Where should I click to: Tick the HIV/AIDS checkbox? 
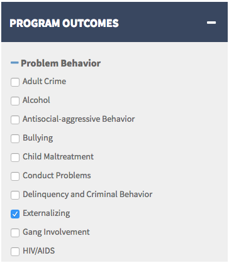[x=15, y=252]
